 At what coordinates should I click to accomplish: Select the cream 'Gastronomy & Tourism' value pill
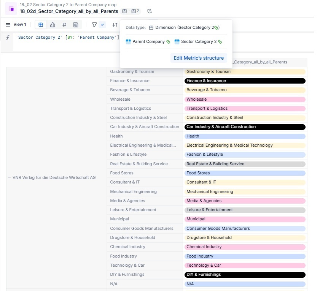point(245,72)
